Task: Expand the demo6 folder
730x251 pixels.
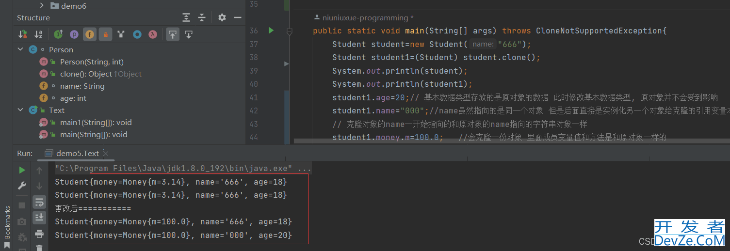Action: coord(41,5)
